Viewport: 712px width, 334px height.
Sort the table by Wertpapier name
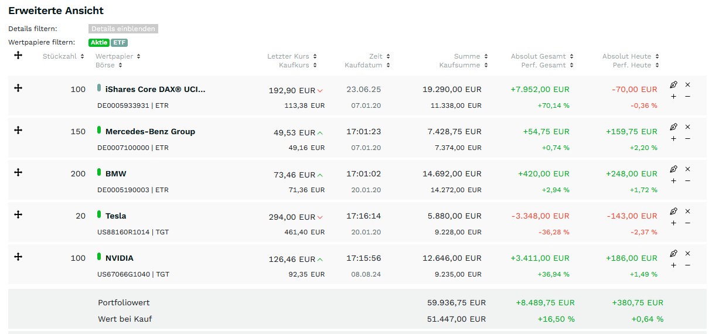pos(118,56)
